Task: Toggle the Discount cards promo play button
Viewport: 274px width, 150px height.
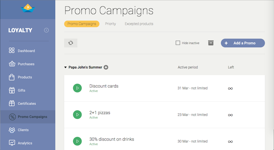Action: coord(77,88)
